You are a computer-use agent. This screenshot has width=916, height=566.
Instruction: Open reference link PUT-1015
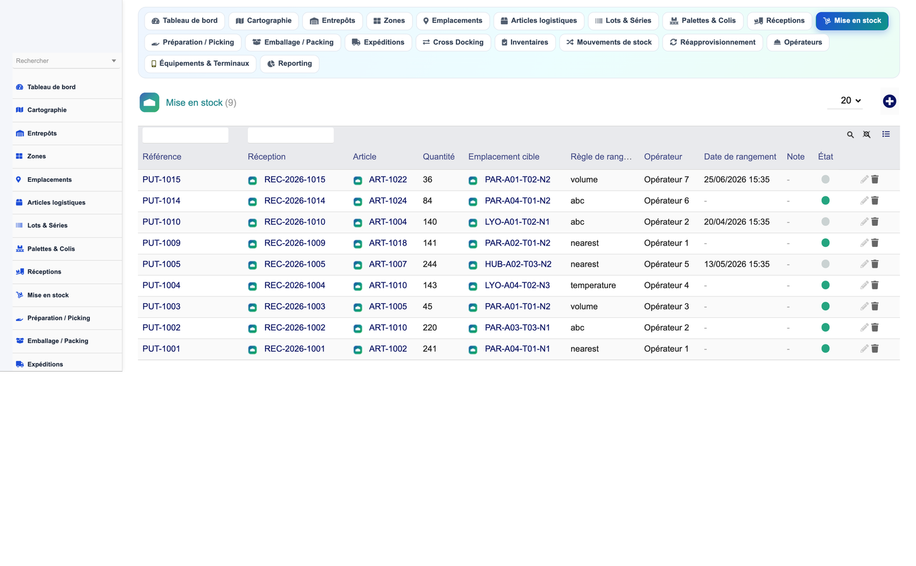coord(162,180)
